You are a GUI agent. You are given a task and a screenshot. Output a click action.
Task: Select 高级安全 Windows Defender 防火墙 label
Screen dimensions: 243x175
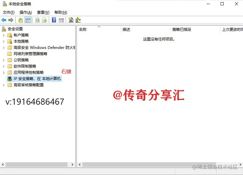coord(44,48)
